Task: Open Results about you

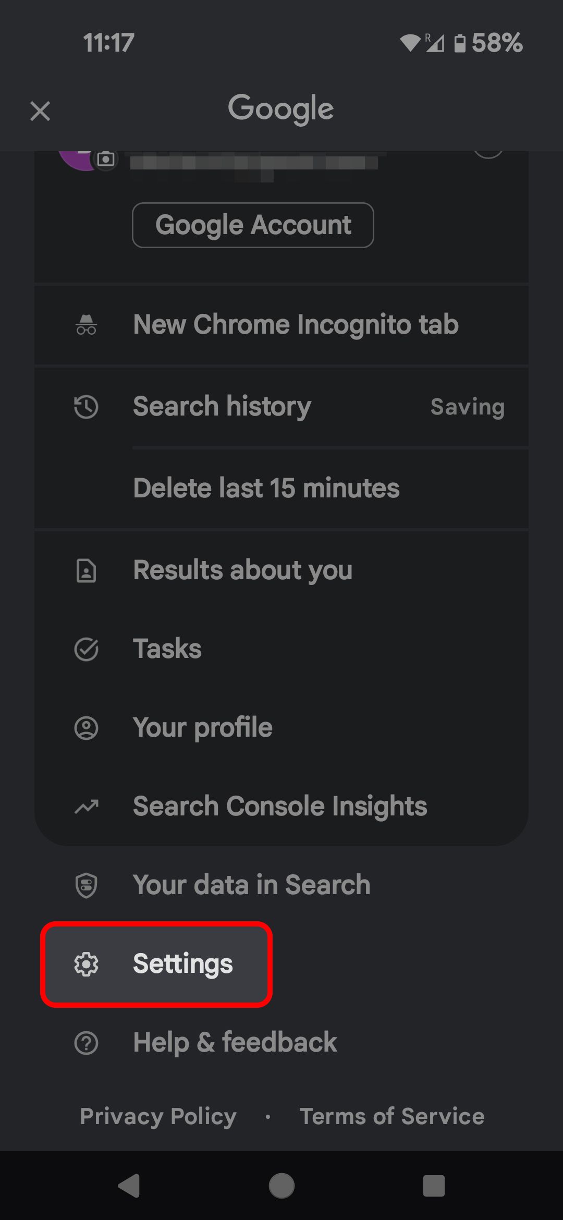Action: (242, 570)
